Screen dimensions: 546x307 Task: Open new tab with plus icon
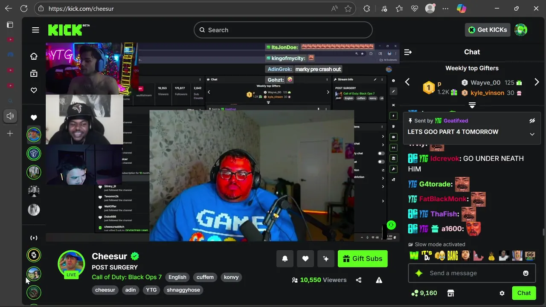click(x=10, y=133)
